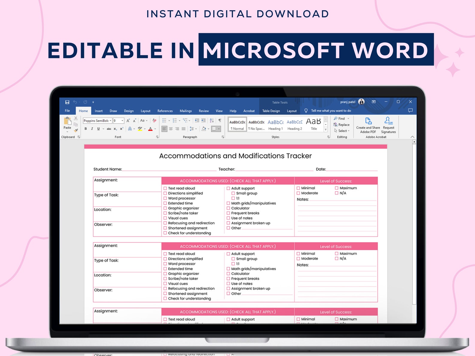Increase font size with the Grow Font icon
475x356 pixels.
point(128,121)
